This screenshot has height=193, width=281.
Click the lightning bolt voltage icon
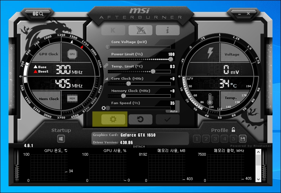(210, 53)
